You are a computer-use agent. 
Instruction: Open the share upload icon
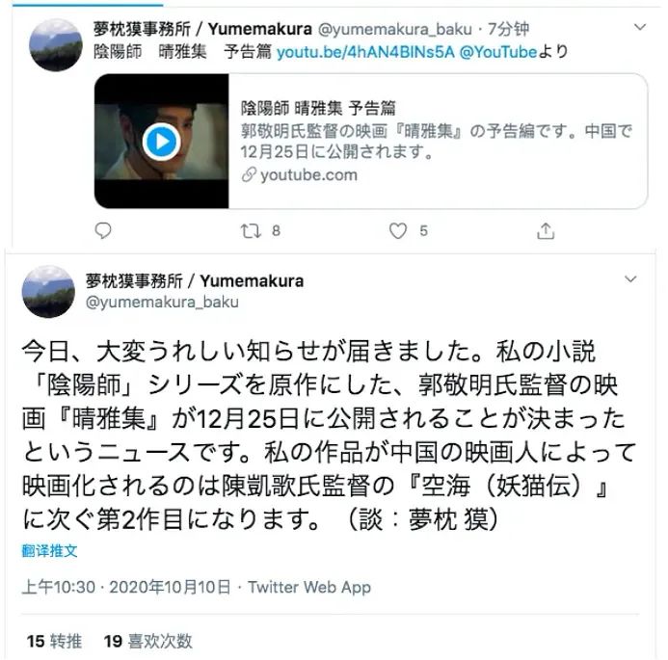(x=546, y=231)
